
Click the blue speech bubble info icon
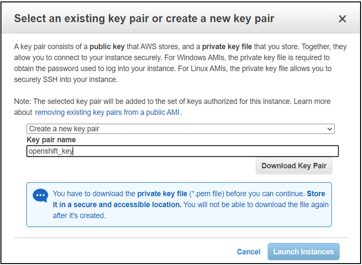41,195
